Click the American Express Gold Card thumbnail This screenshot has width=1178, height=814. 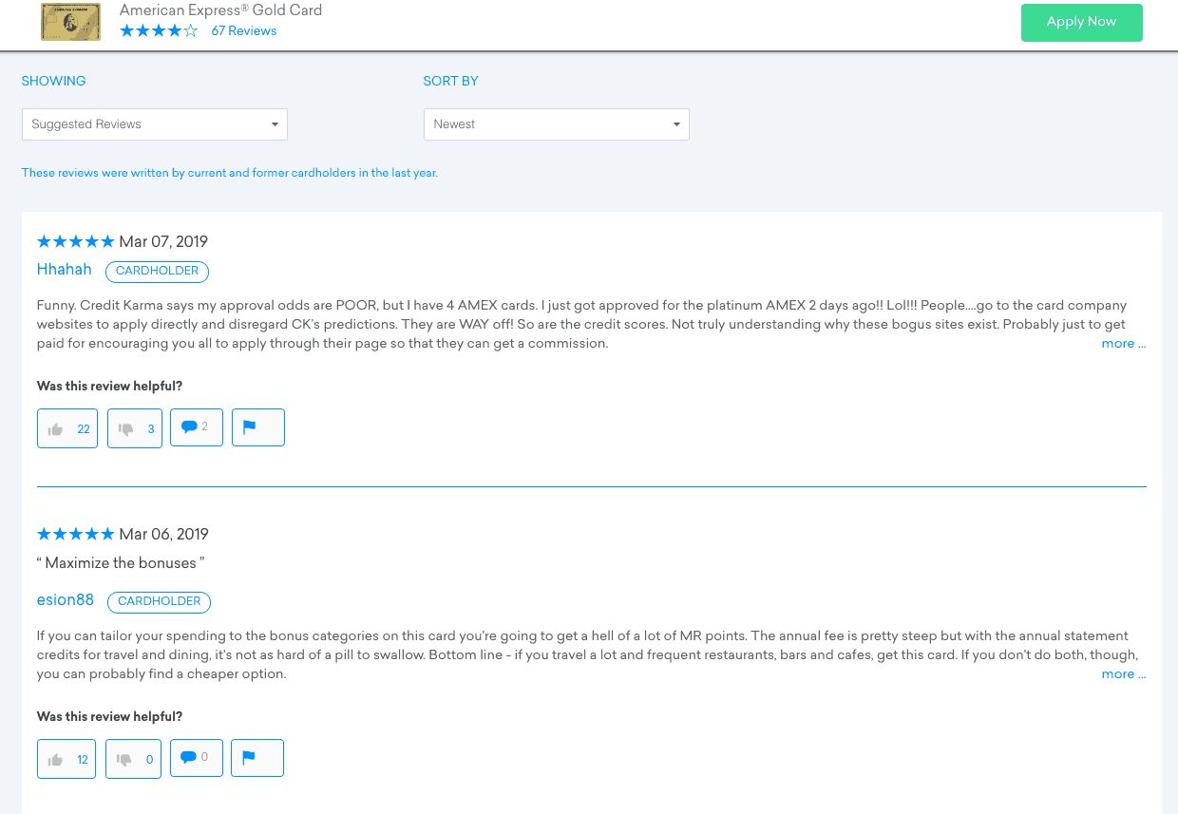pos(70,22)
